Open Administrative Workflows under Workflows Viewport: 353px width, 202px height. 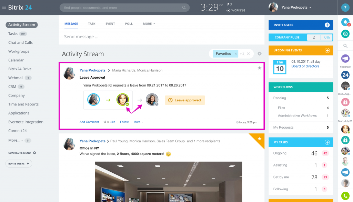(x=297, y=115)
